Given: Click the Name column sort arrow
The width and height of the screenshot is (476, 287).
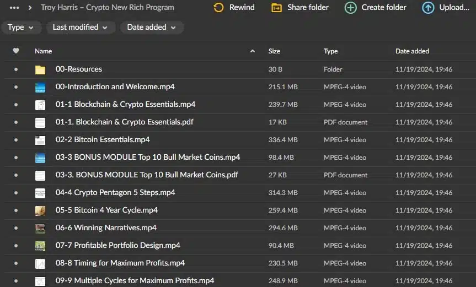Looking at the screenshot, I should tap(252, 51).
